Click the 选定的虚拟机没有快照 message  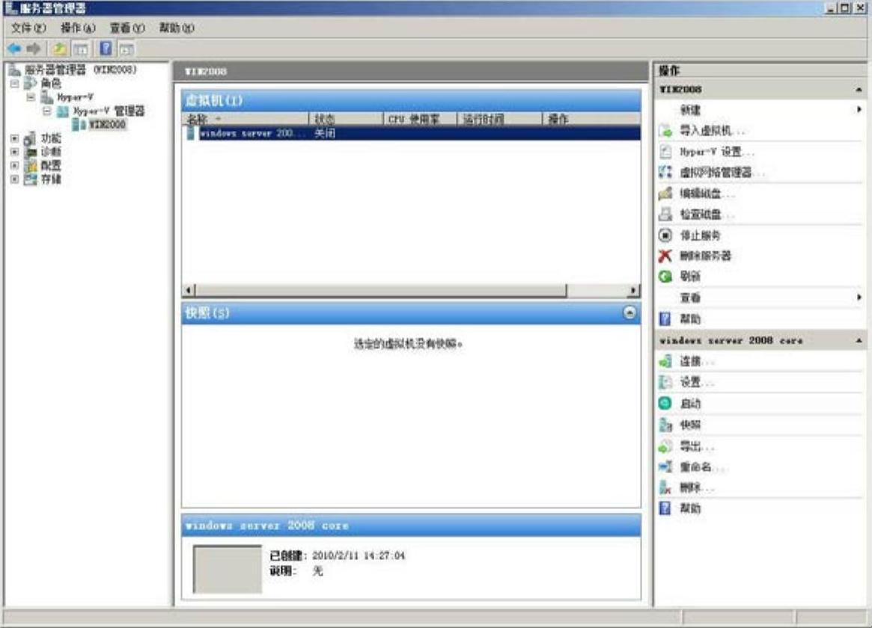click(x=408, y=344)
